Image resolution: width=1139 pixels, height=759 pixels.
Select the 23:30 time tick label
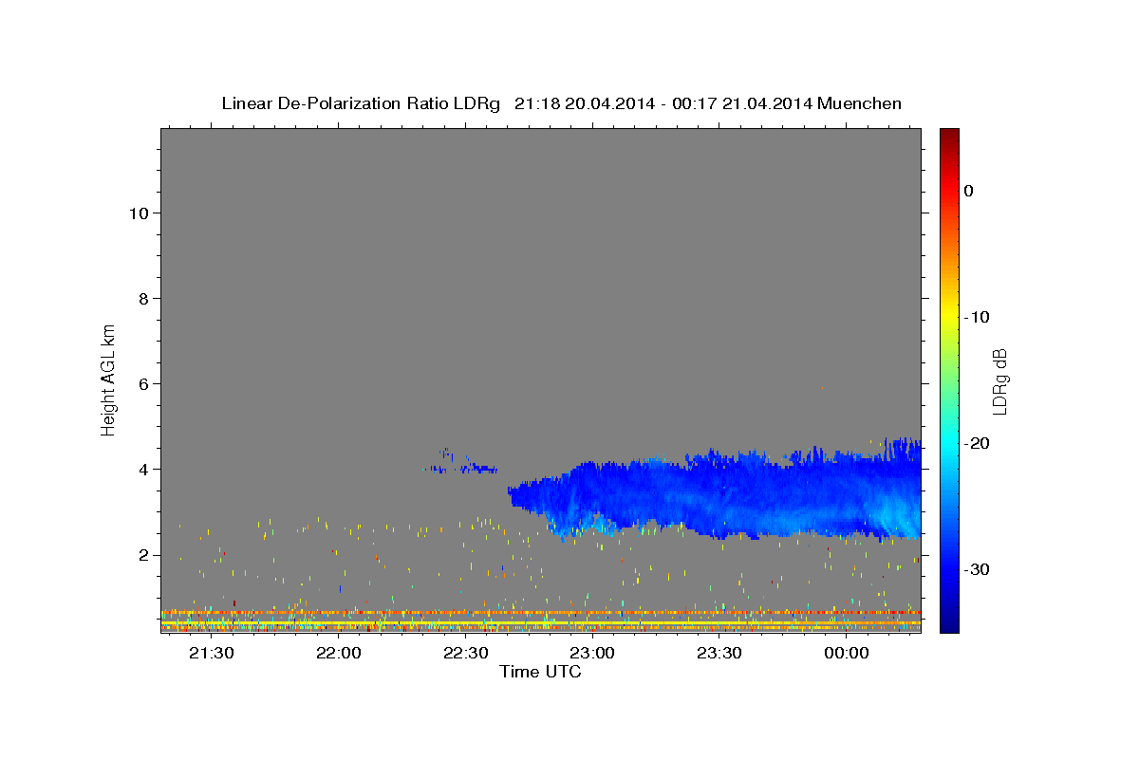tap(719, 653)
